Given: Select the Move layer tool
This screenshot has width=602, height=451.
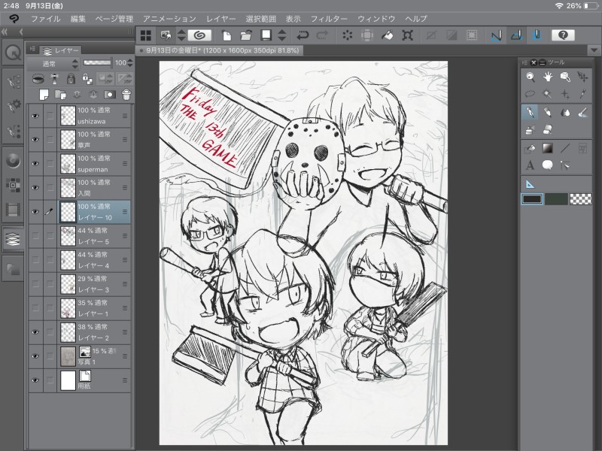Looking at the screenshot, I should pos(582,77).
